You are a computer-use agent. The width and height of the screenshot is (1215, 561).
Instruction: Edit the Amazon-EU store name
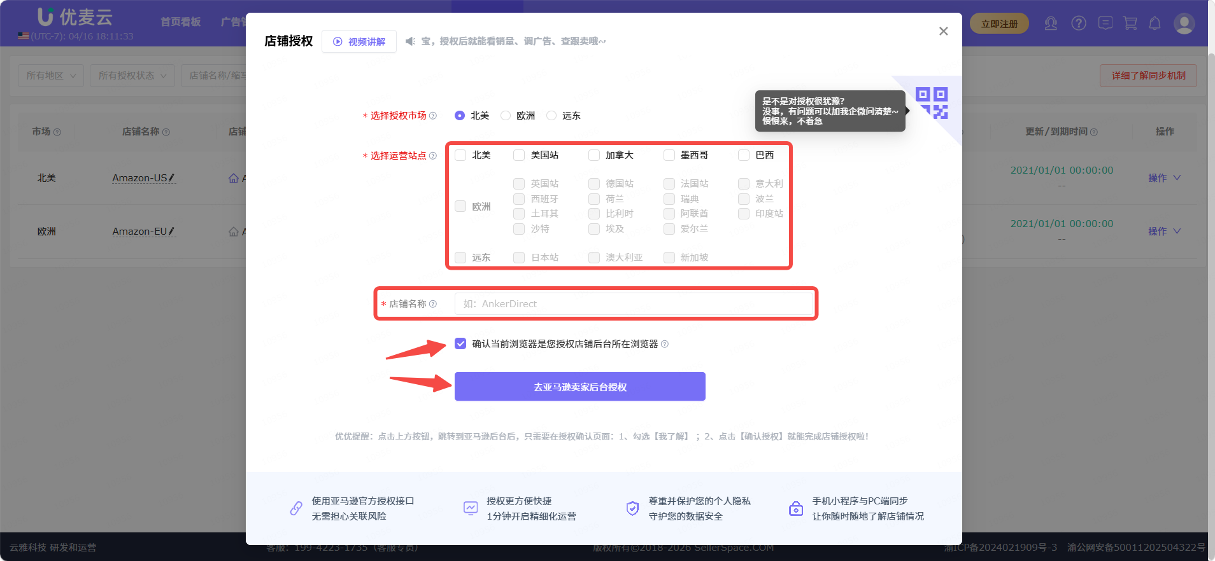click(171, 232)
